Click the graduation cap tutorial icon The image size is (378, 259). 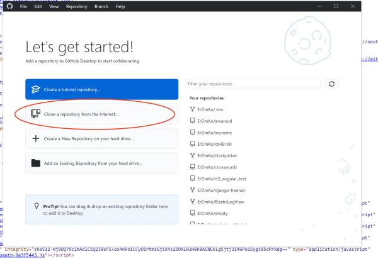click(x=36, y=89)
